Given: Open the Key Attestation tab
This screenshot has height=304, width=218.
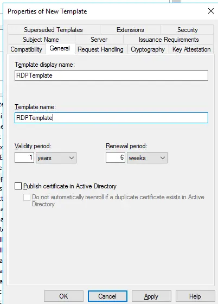Looking at the screenshot, I should click(x=191, y=49).
